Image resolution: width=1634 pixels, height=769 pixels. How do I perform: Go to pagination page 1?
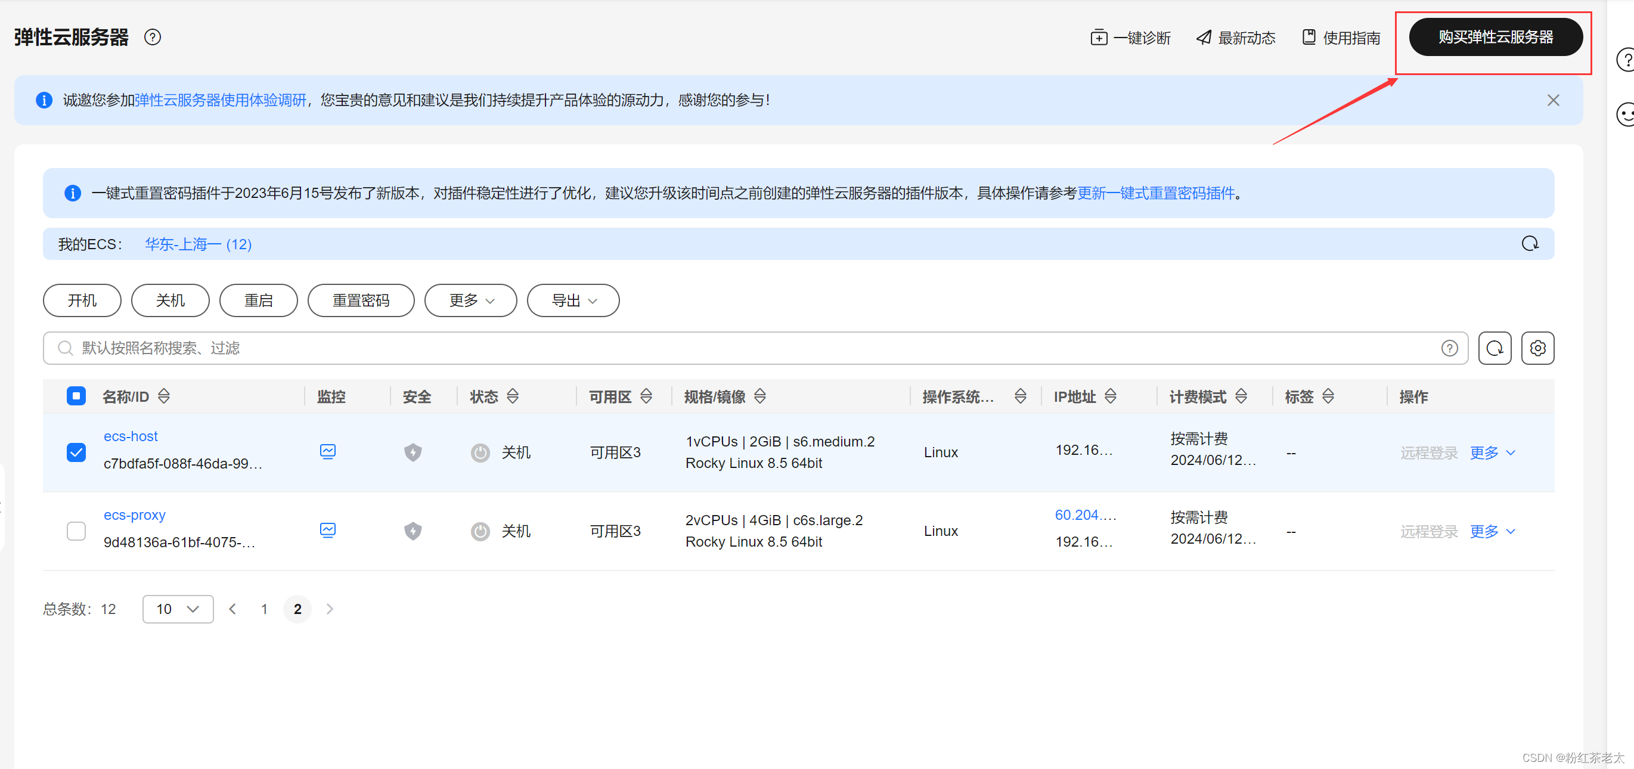(x=264, y=609)
